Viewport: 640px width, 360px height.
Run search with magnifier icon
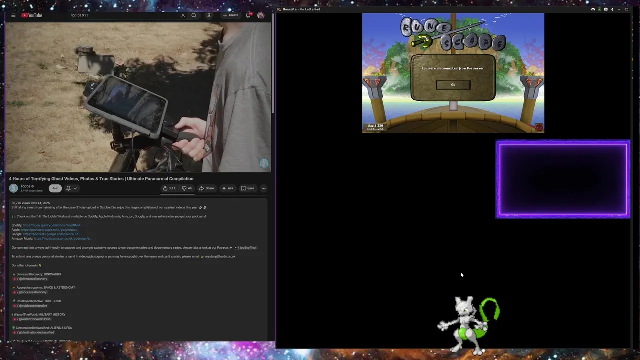[x=194, y=15]
